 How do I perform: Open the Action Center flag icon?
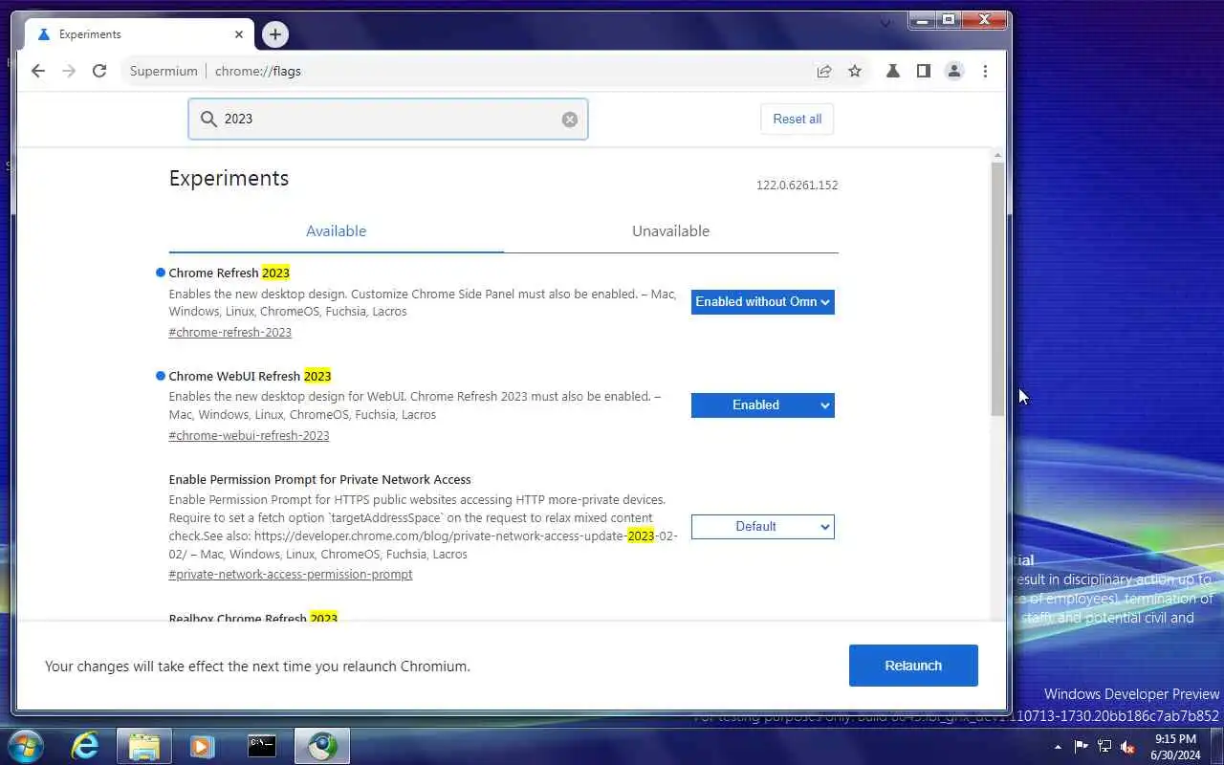click(1082, 747)
